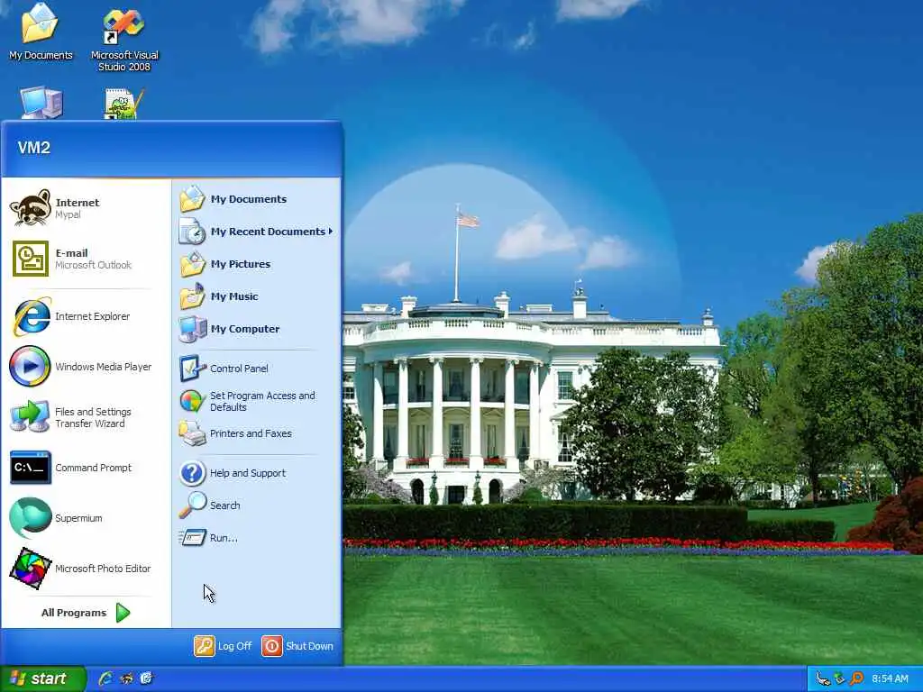Viewport: 923px width, 692px height.
Task: Expand All Programs list
Action: tap(86, 613)
